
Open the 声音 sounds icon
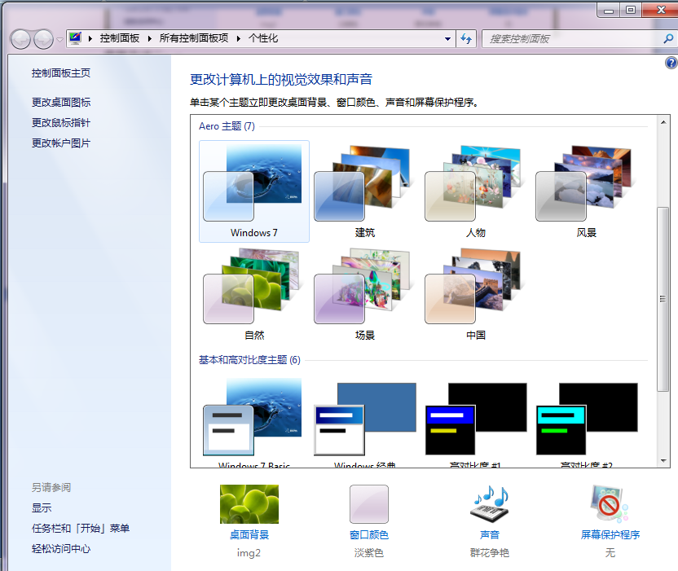click(490, 504)
